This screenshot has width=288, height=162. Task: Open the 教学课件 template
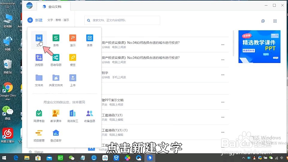[x=56, y=116]
